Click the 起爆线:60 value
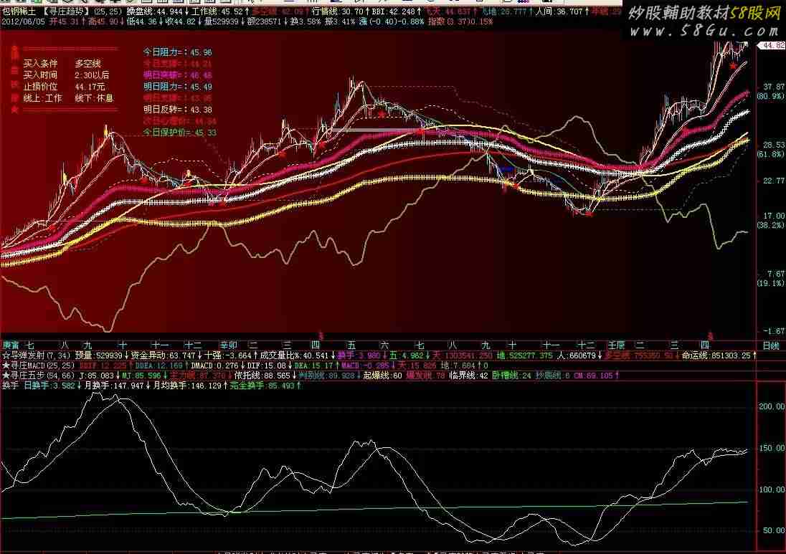Screen dimensions: 786x554 tap(382, 376)
